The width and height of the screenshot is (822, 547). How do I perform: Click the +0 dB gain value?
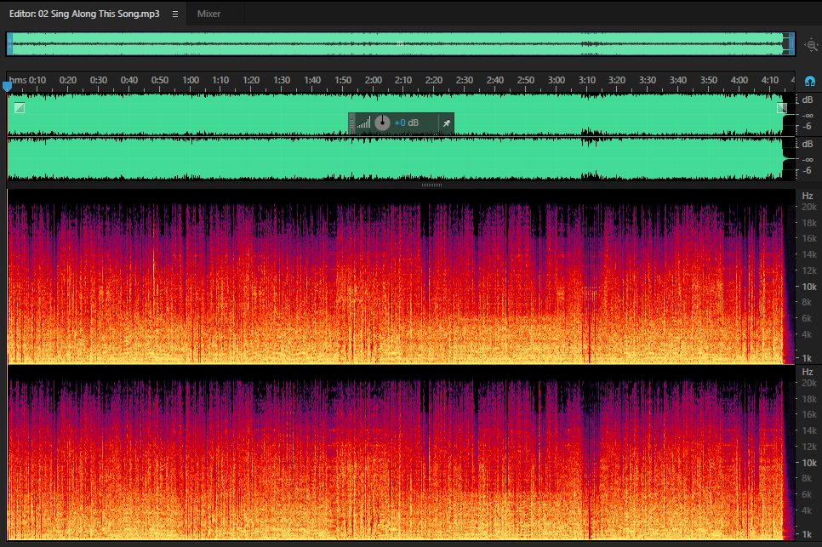click(406, 123)
